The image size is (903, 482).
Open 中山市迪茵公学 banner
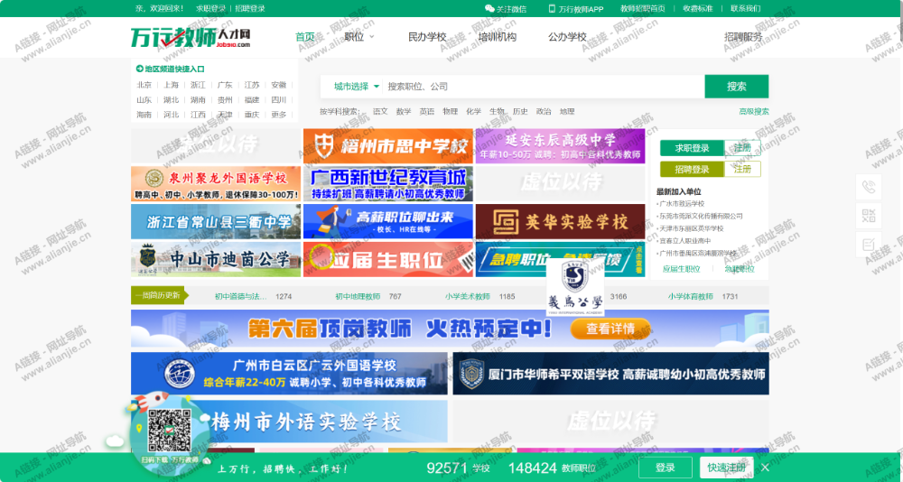[216, 259]
